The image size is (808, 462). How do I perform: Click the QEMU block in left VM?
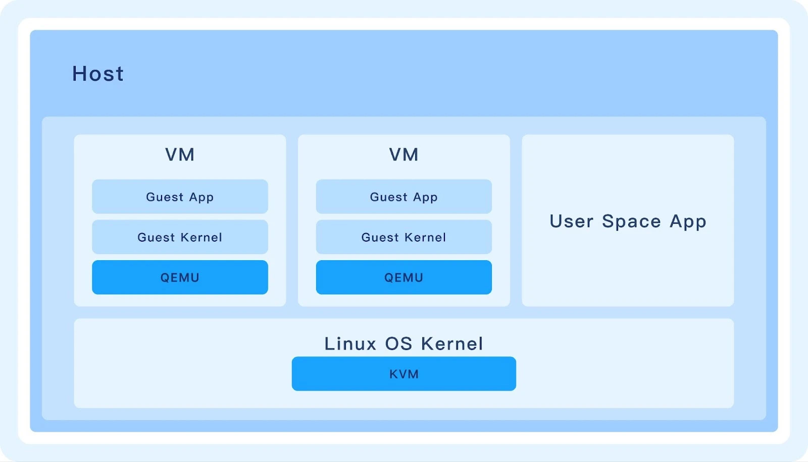click(x=180, y=277)
